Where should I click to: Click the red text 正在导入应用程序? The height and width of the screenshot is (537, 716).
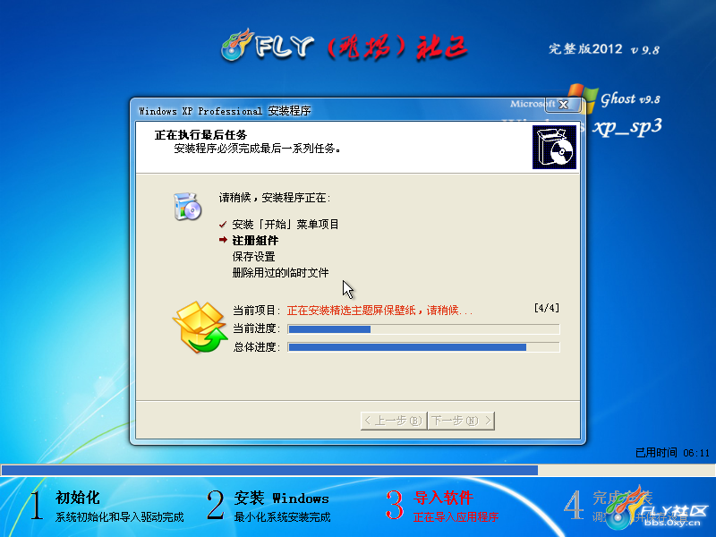456,517
